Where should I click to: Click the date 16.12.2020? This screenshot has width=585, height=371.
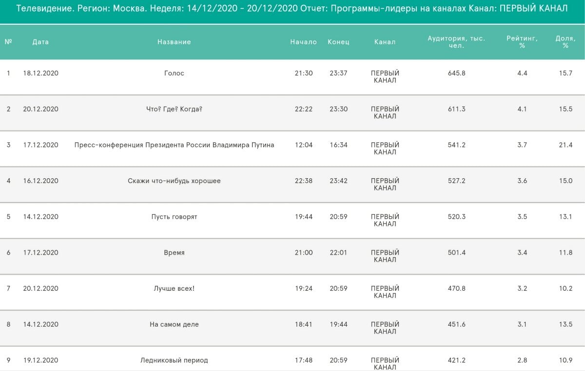tap(40, 181)
